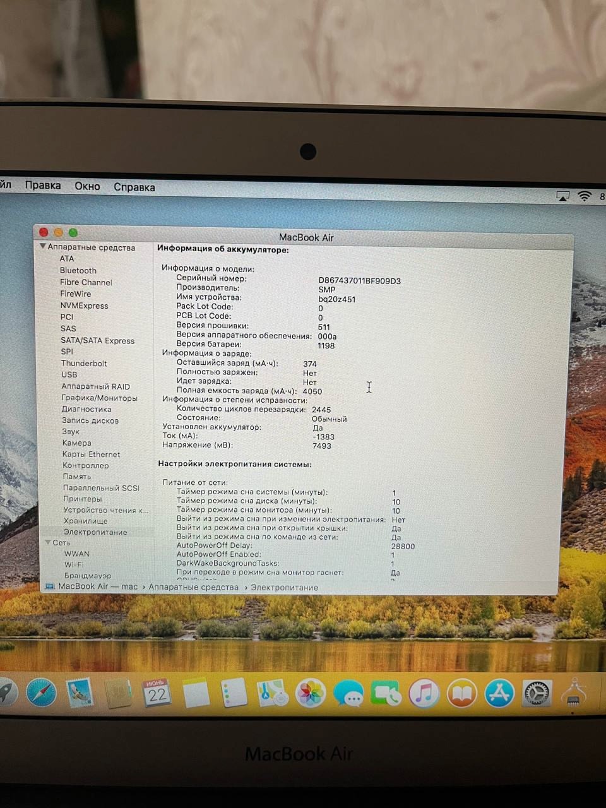
Task: Open Reminders from the Dock
Action: click(x=234, y=693)
